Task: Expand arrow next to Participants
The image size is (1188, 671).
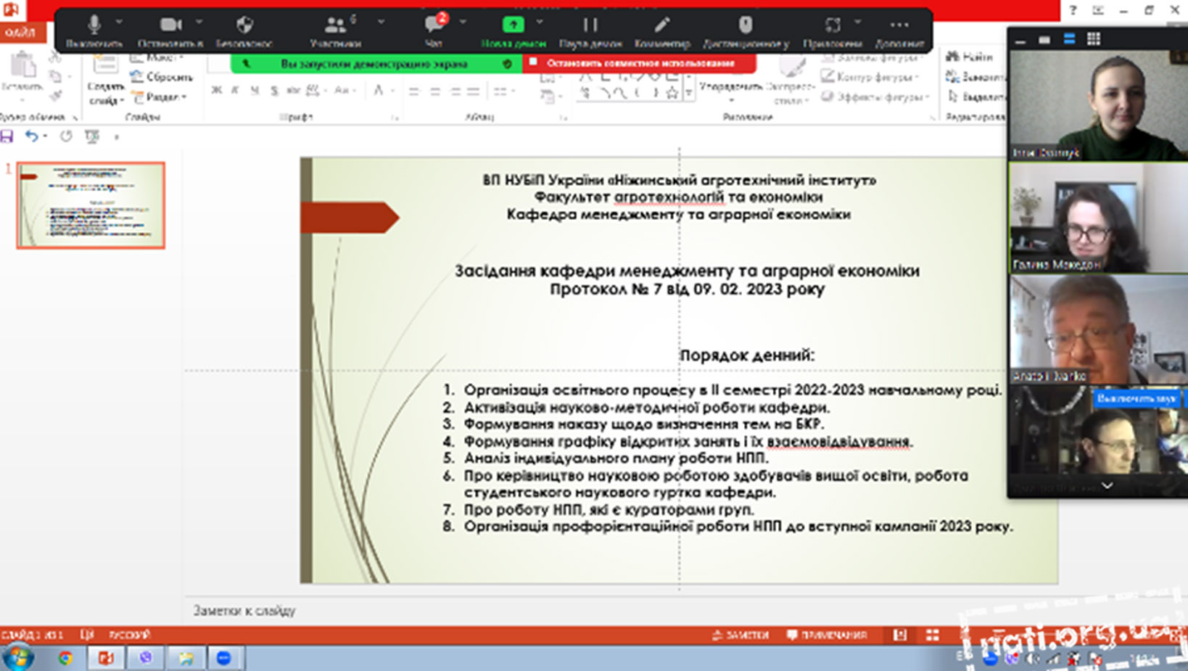Action: [381, 22]
